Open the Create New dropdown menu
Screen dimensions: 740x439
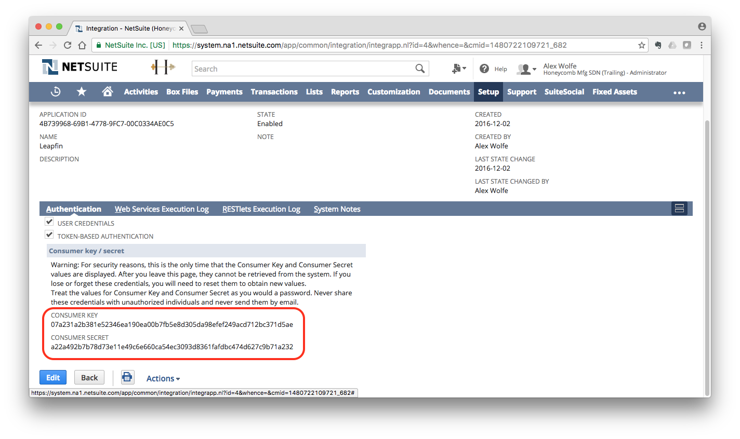point(459,68)
